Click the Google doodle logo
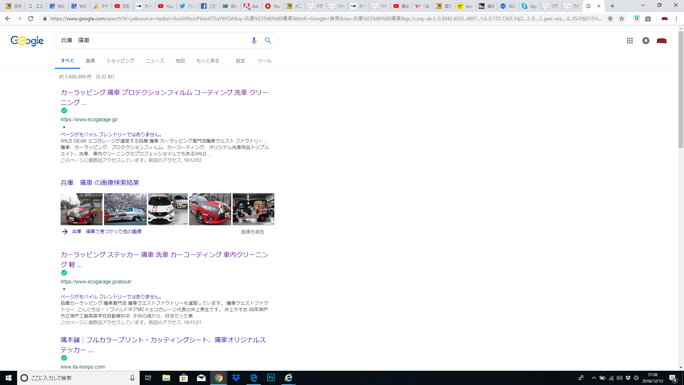Image resolution: width=684 pixels, height=385 pixels. (x=27, y=41)
